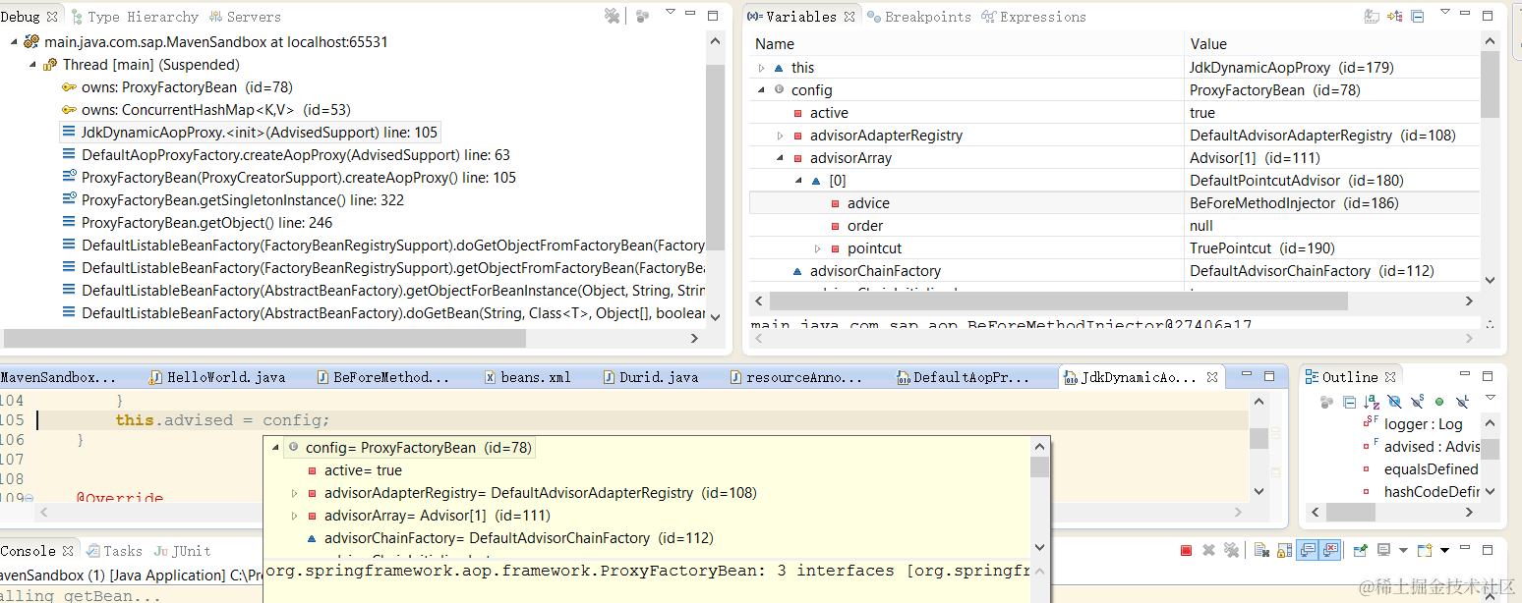Screen dimensions: 1522x603
Task: Collapse all in Variables view
Action: click(x=1418, y=16)
